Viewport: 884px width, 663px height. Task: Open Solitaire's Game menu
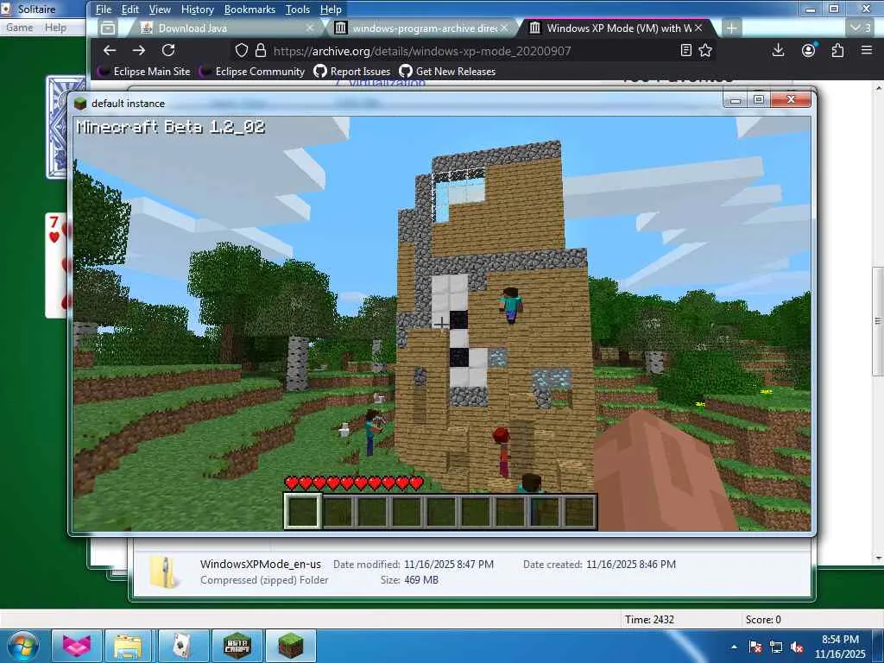(x=19, y=28)
